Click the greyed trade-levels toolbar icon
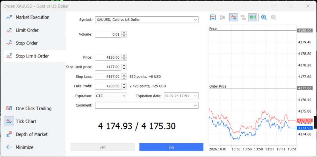This screenshot has height=157, width=317. coord(222,17)
